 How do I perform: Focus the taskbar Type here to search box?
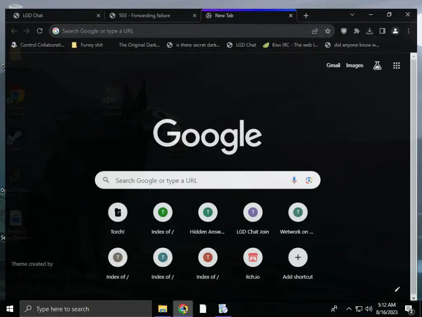click(86, 309)
